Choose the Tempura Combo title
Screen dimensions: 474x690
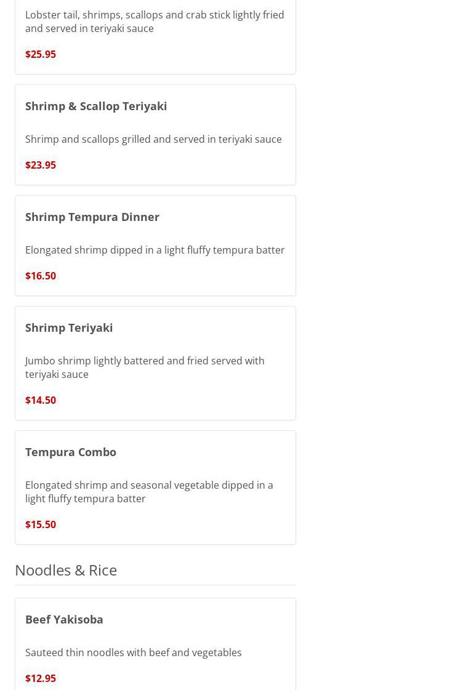tap(70, 452)
